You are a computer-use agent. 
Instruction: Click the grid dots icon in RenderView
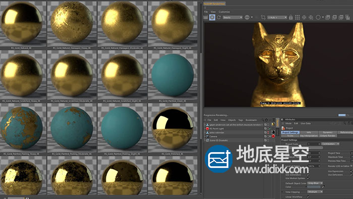298,17
